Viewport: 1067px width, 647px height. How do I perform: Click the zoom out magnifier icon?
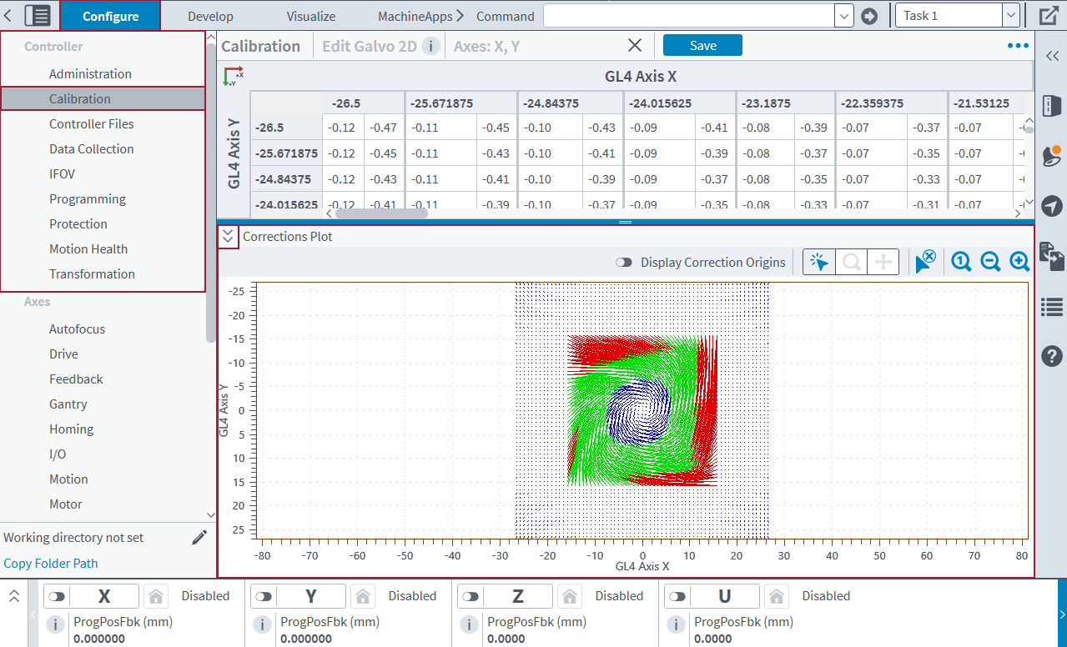(x=990, y=262)
